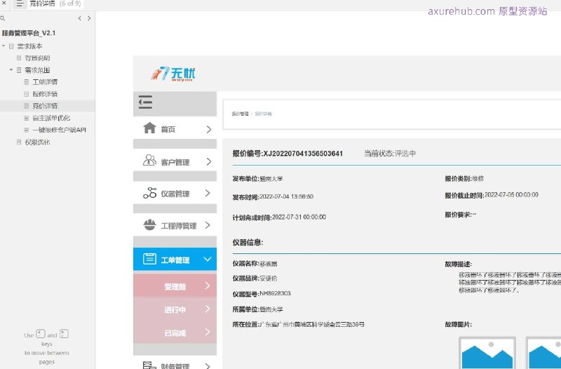561x369 pixels.
Task: Click the first fault image thumbnail
Action: pyautogui.click(x=487, y=353)
